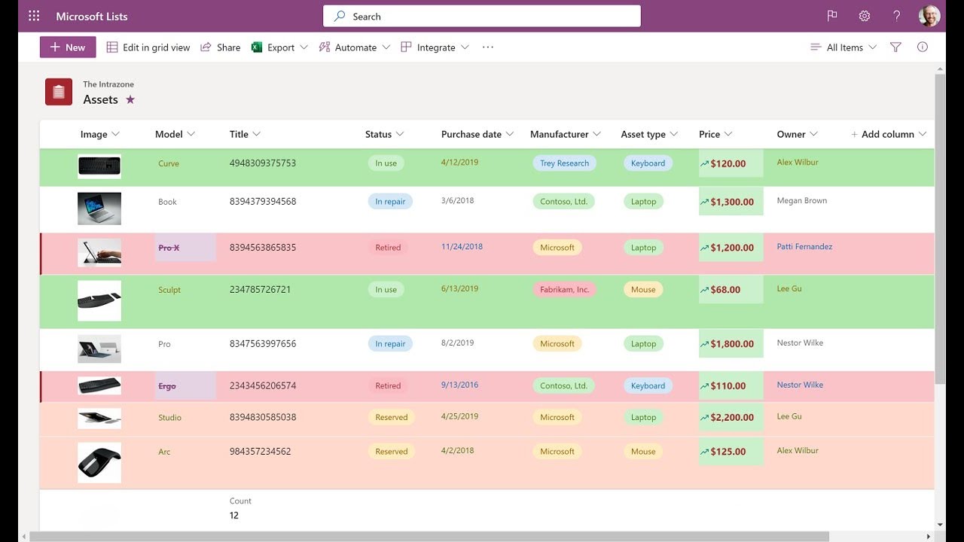
Task: Click the Keyboard asset type on Ergo row
Action: pos(648,385)
